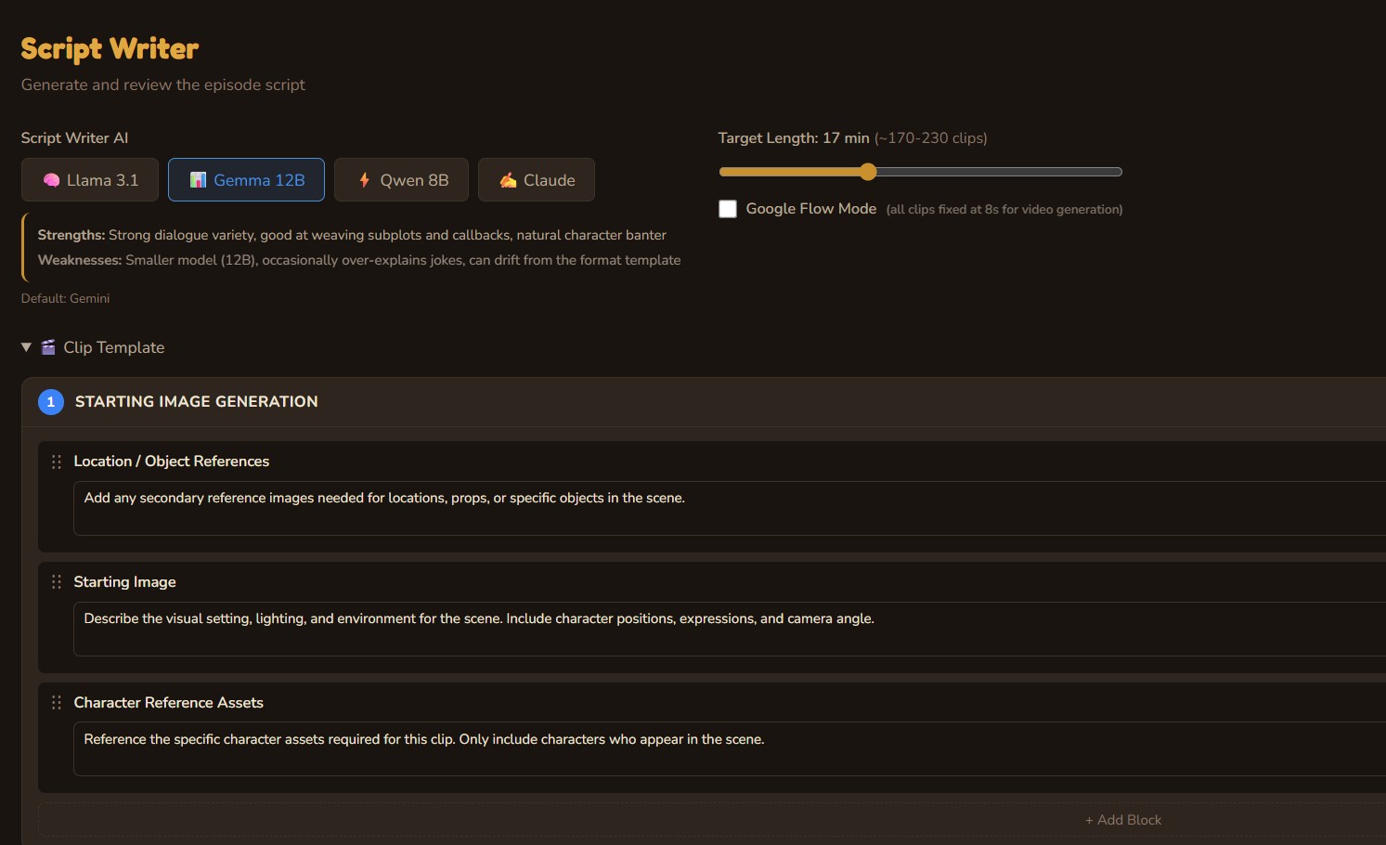Select the Llama 3.1 script writer
Image resolution: width=1386 pixels, height=845 pixels.
[x=90, y=180]
